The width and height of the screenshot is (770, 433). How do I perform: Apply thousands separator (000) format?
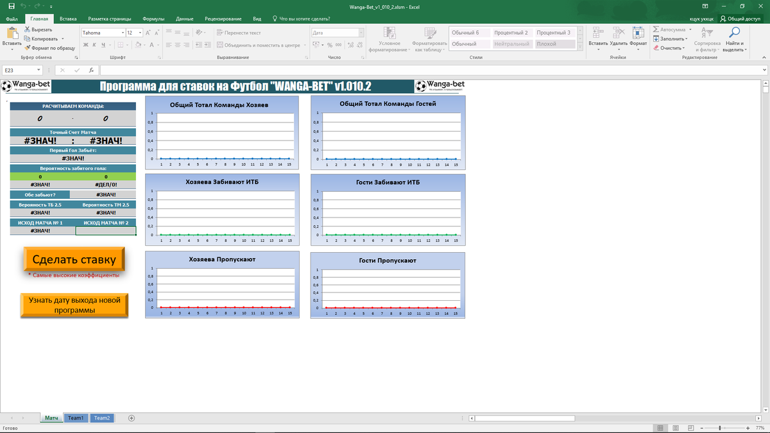coord(338,45)
